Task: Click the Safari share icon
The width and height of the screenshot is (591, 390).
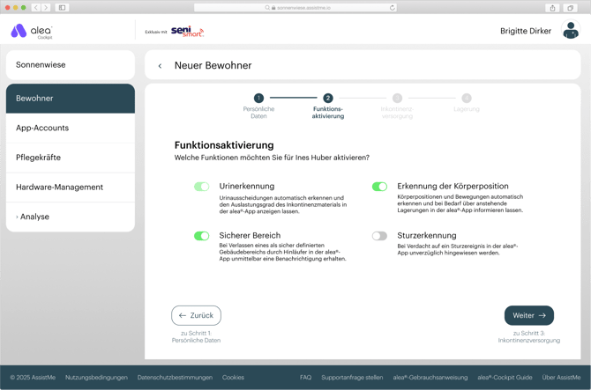Action: click(x=553, y=8)
